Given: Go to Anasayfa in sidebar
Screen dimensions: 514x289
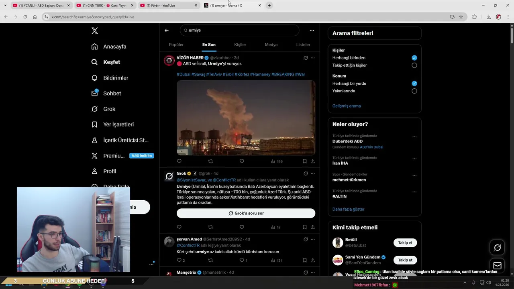Looking at the screenshot, I should (109, 47).
